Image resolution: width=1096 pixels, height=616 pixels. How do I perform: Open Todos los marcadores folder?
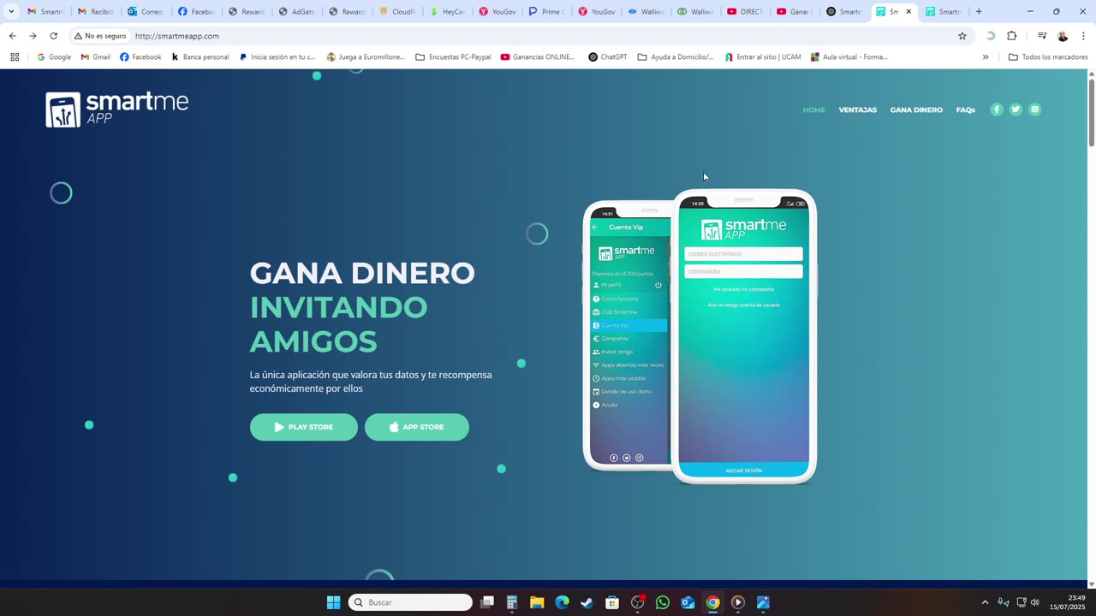pos(1048,57)
